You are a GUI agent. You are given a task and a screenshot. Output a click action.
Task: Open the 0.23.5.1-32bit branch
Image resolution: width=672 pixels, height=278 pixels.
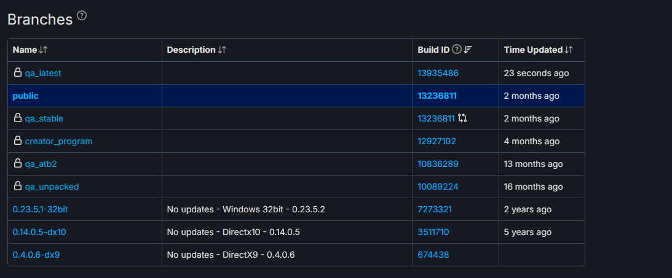[x=40, y=209]
